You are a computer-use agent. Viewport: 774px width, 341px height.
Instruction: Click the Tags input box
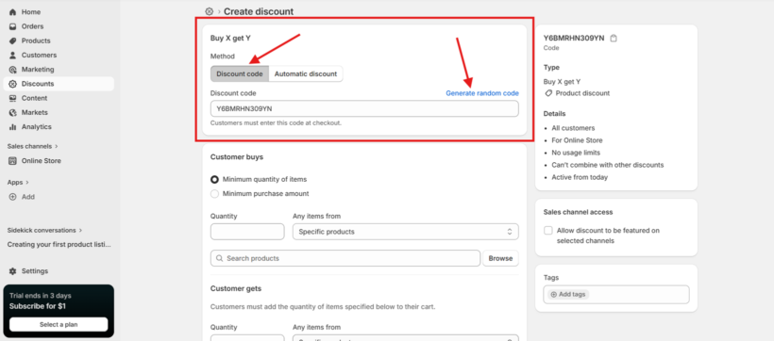pos(616,294)
